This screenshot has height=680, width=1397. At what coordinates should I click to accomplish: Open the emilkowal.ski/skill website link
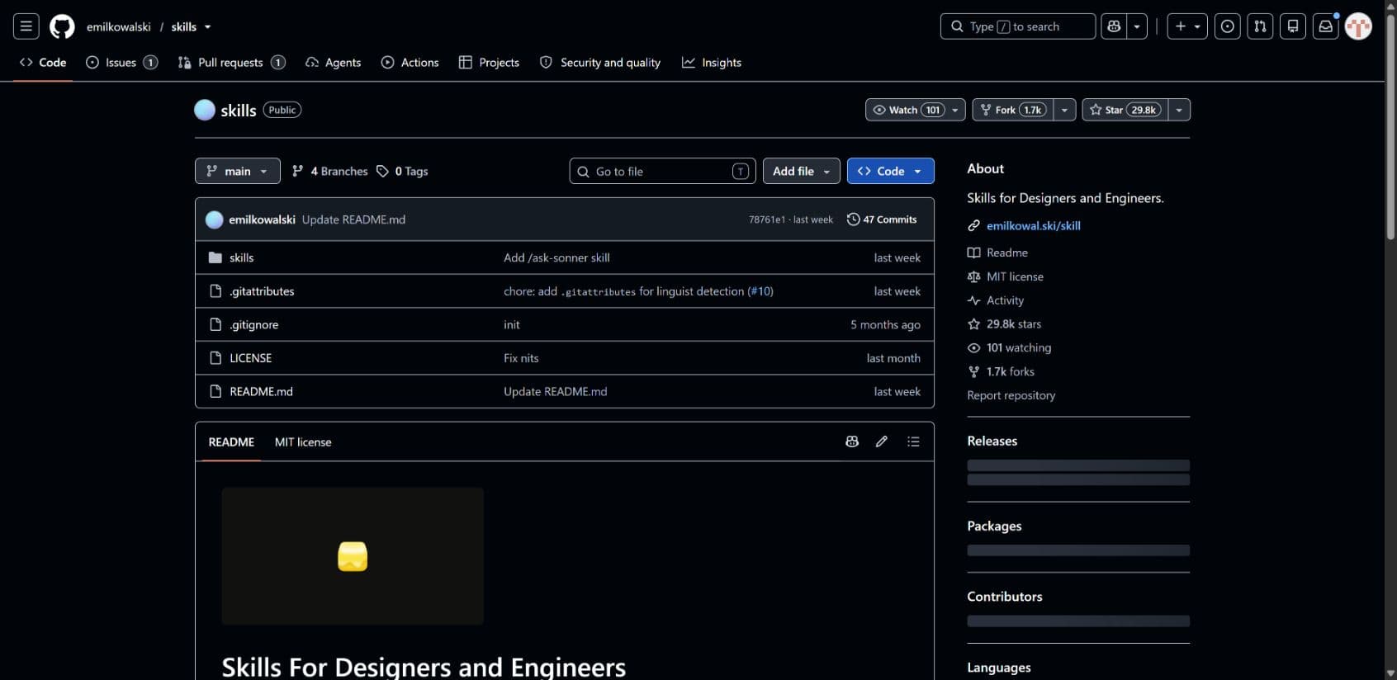coord(1034,225)
